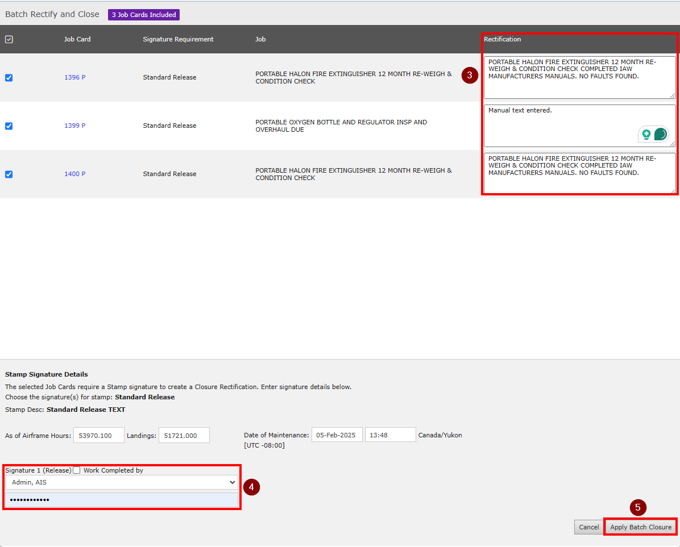Click the Job column header
The width and height of the screenshot is (680, 547).
(260, 39)
